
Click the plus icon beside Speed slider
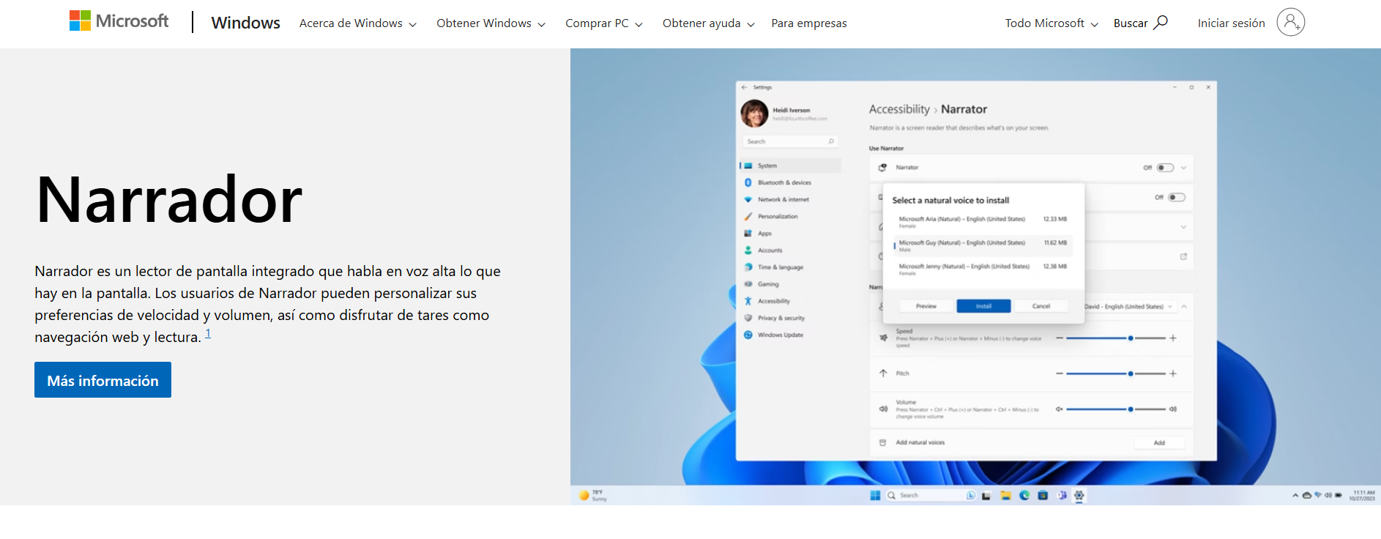click(1173, 338)
